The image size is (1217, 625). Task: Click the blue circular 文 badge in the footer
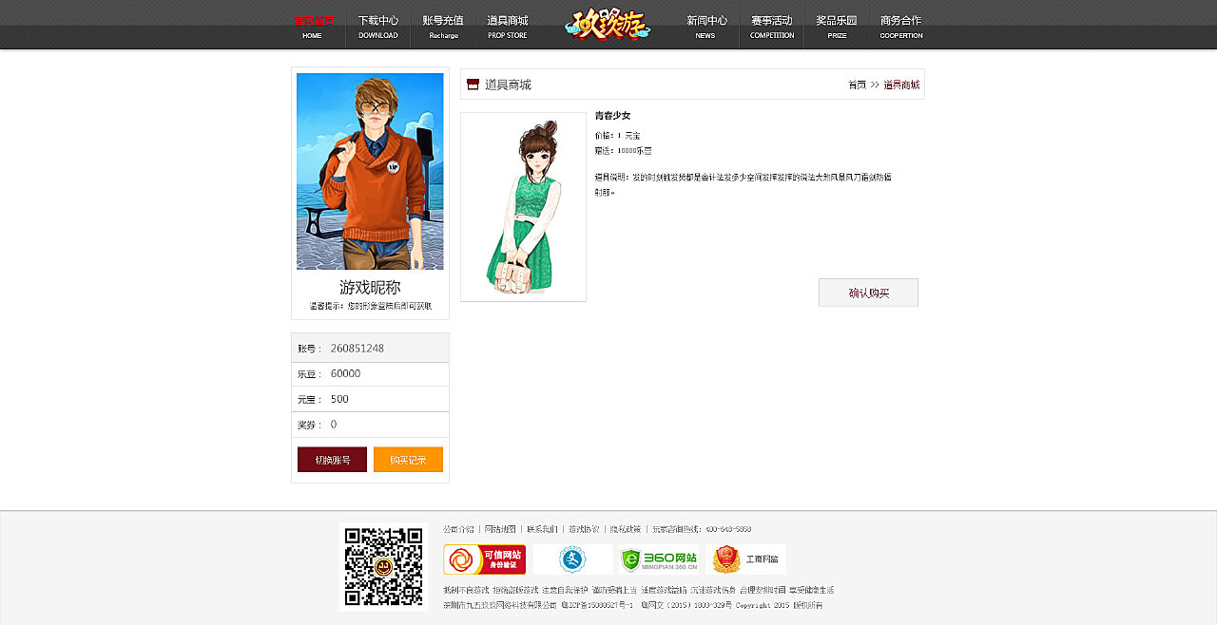[x=572, y=559]
